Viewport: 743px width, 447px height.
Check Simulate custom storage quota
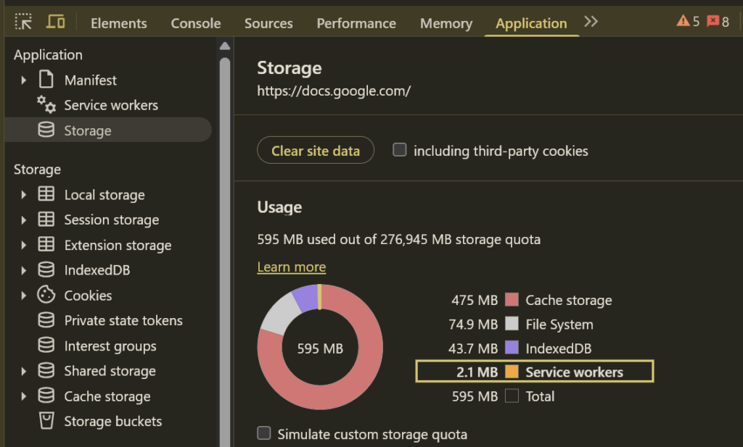[x=265, y=434]
